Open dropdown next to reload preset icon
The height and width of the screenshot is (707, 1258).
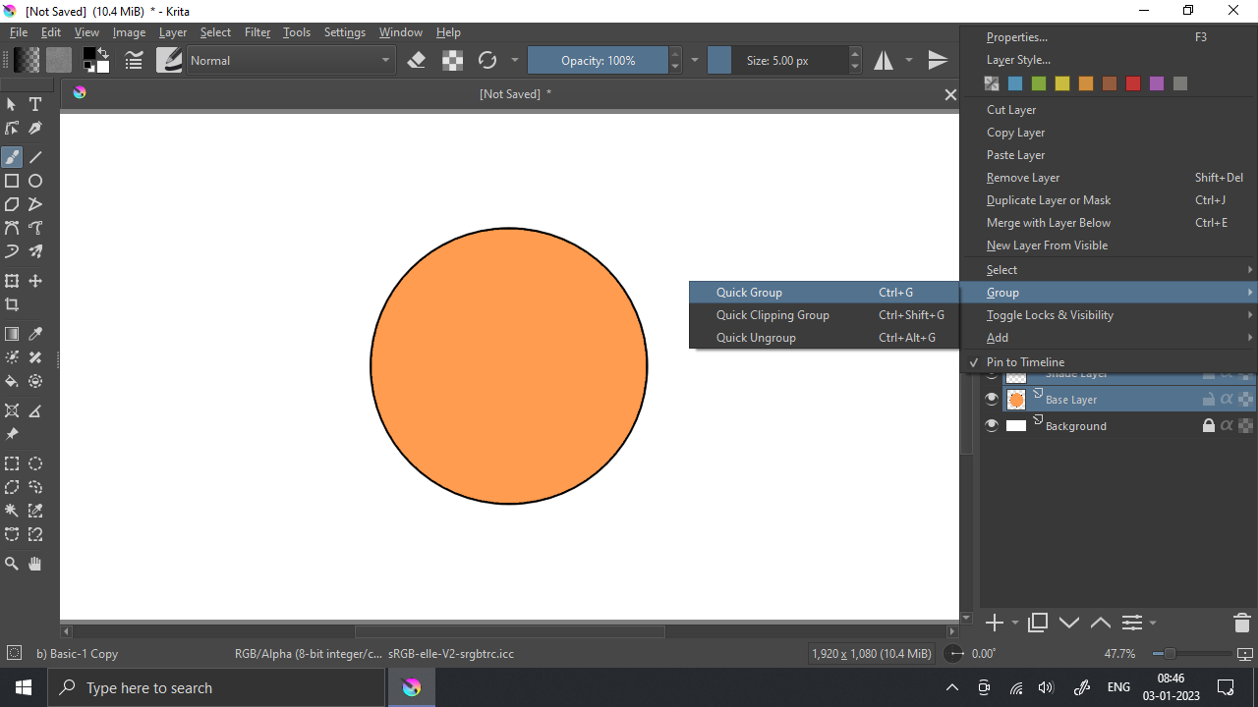pyautogui.click(x=515, y=60)
